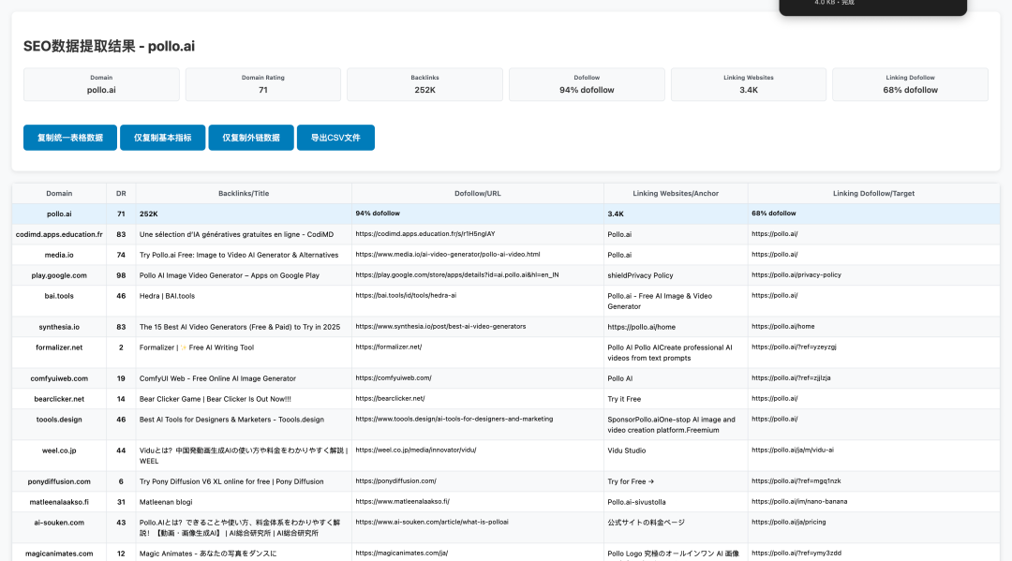Image resolution: width=1012 pixels, height=561 pixels.
Task: Click the 仅复制基本指标 button
Action: [x=163, y=138]
